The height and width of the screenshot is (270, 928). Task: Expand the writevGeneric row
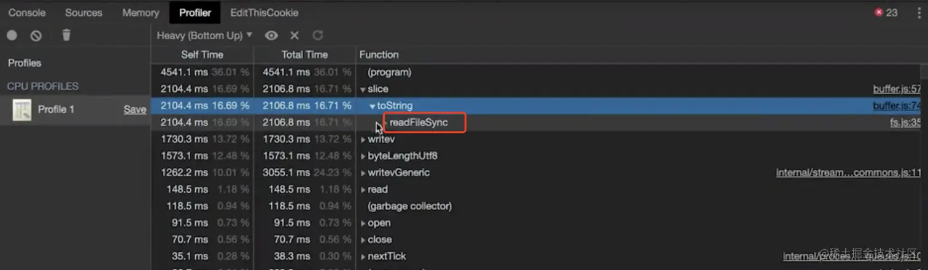coord(363,173)
